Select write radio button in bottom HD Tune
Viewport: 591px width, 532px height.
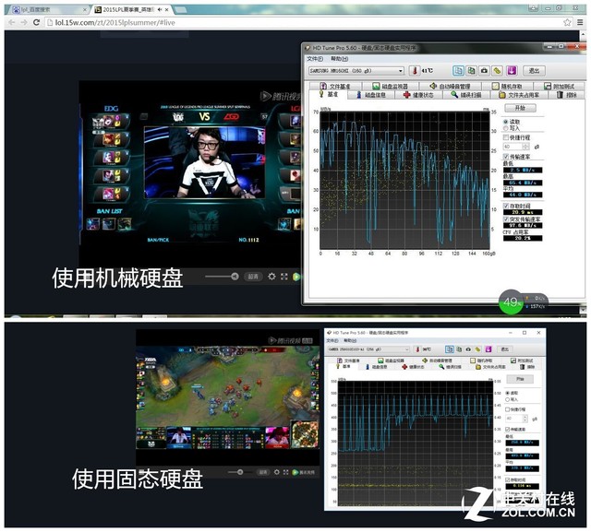[x=507, y=399]
